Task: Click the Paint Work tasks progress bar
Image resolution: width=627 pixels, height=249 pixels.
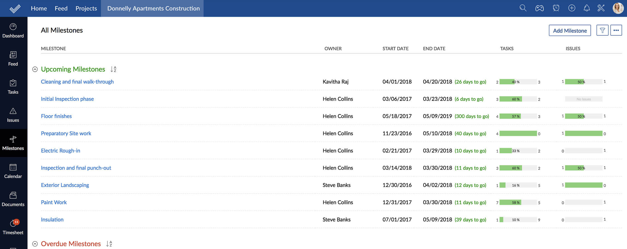Action: coord(518,202)
